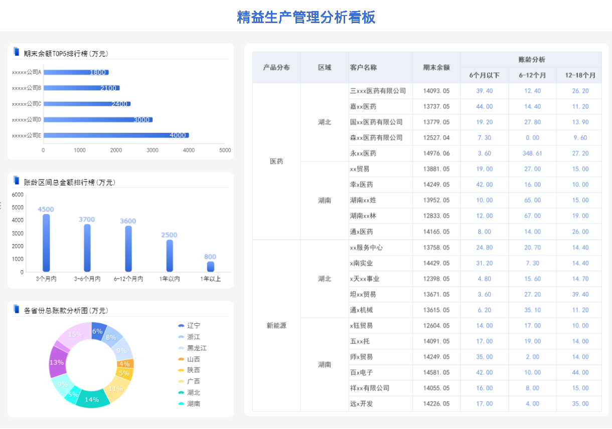This screenshot has width=612, height=429.
Task: Click the 67.00 value in 湖南xx林 row
Action: (x=532, y=216)
